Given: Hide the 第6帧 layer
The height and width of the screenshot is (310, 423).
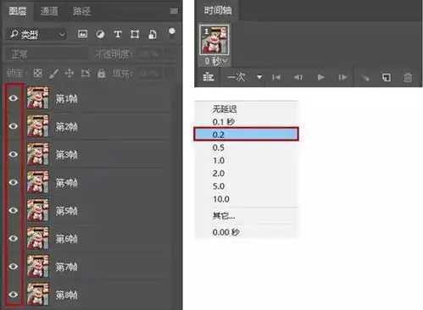Looking at the screenshot, I should tap(14, 238).
